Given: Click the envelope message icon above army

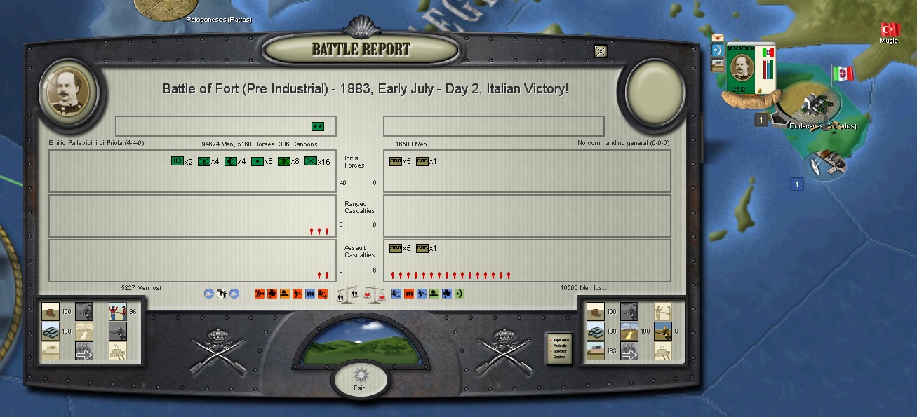Looking at the screenshot, I should point(718,38).
